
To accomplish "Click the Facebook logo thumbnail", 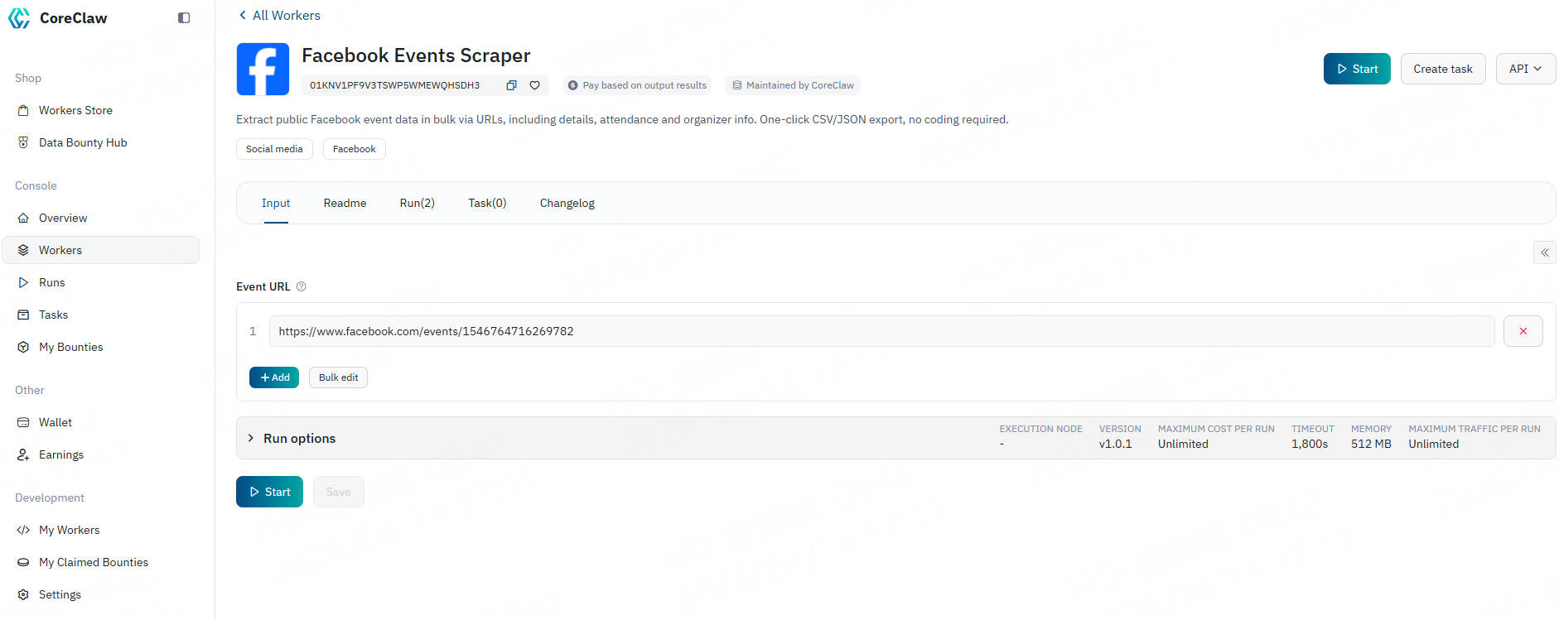I will point(263,70).
